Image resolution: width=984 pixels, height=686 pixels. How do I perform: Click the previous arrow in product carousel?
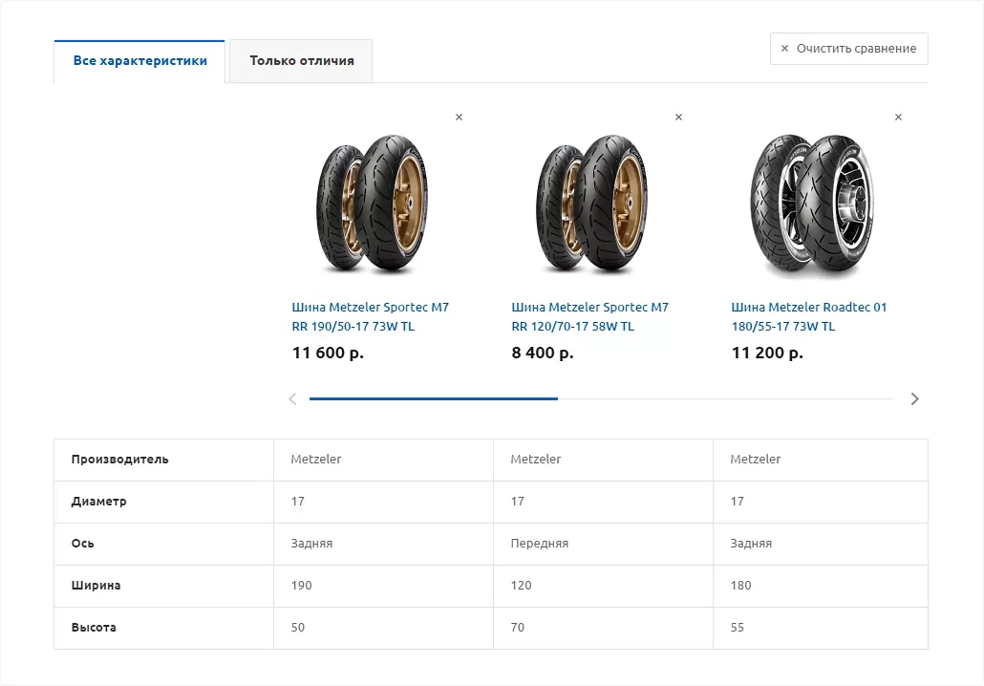point(292,399)
